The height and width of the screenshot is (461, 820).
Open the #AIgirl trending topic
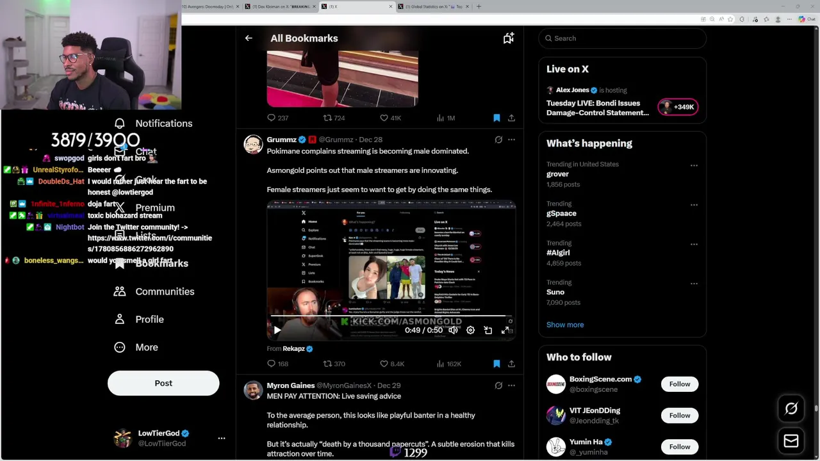pyautogui.click(x=558, y=253)
